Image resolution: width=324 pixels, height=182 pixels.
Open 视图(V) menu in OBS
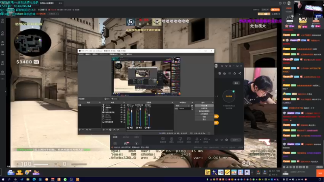pyautogui.click(x=95, y=54)
